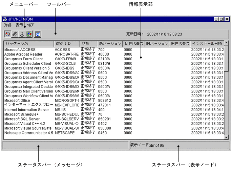232x169 pixels.
Task: Click the vertical scrollbar thumb
Action: [x=226, y=59]
